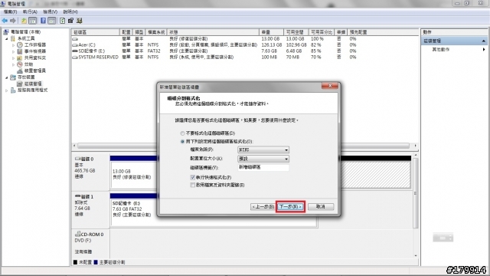The width and height of the screenshot is (490, 276).
Task: Click 其他動作 in the actions pane
Action: point(441,49)
